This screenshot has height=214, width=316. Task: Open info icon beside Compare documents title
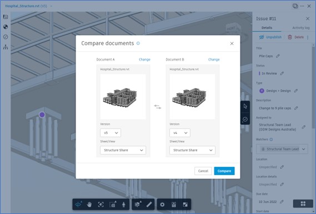pyautogui.click(x=138, y=43)
